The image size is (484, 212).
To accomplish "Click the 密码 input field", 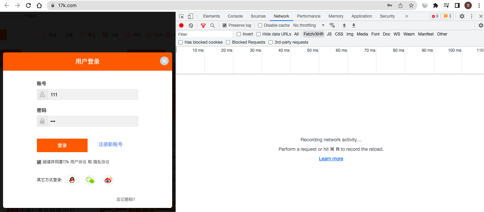I will point(88,121).
